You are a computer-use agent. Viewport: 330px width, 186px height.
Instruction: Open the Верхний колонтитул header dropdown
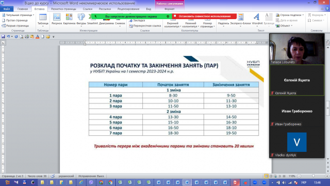[173, 21]
